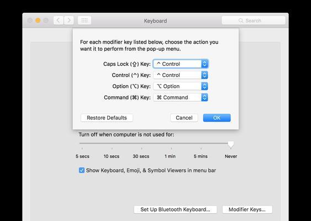The image size is (311, 221).
Task: Click Restore Defaults button
Action: point(107,118)
